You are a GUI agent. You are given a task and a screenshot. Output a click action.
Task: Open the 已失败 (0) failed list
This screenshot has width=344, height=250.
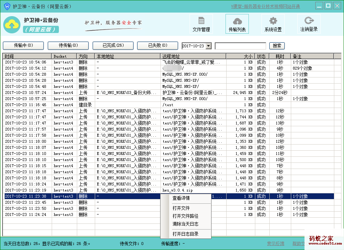tap(158, 46)
